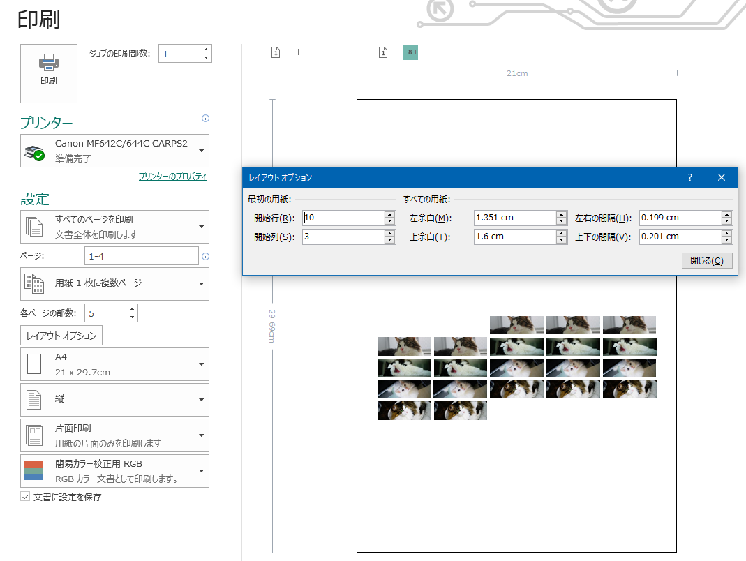This screenshot has width=746, height=561.
Task: Click the 29.69cm height ruler label
Action: coord(271,326)
